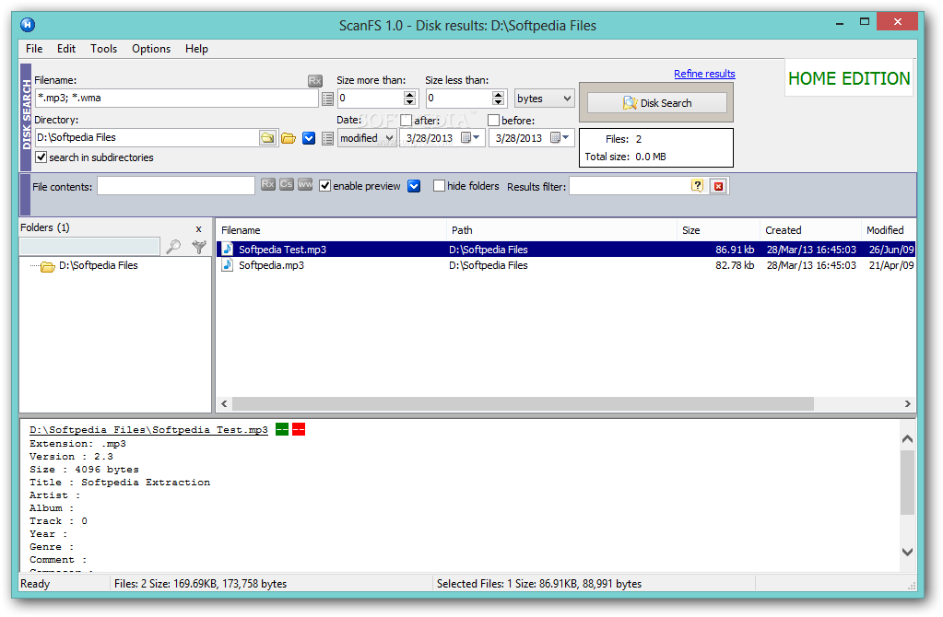Open the Edit menu

click(x=66, y=49)
